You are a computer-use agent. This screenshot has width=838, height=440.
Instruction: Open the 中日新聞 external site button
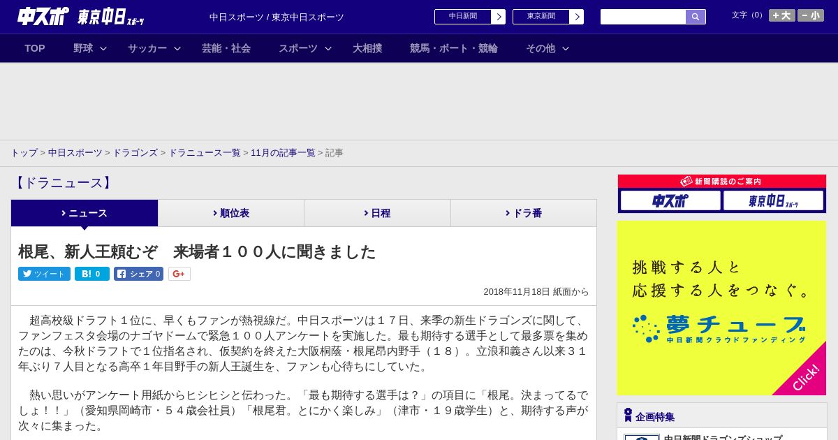tap(469, 17)
